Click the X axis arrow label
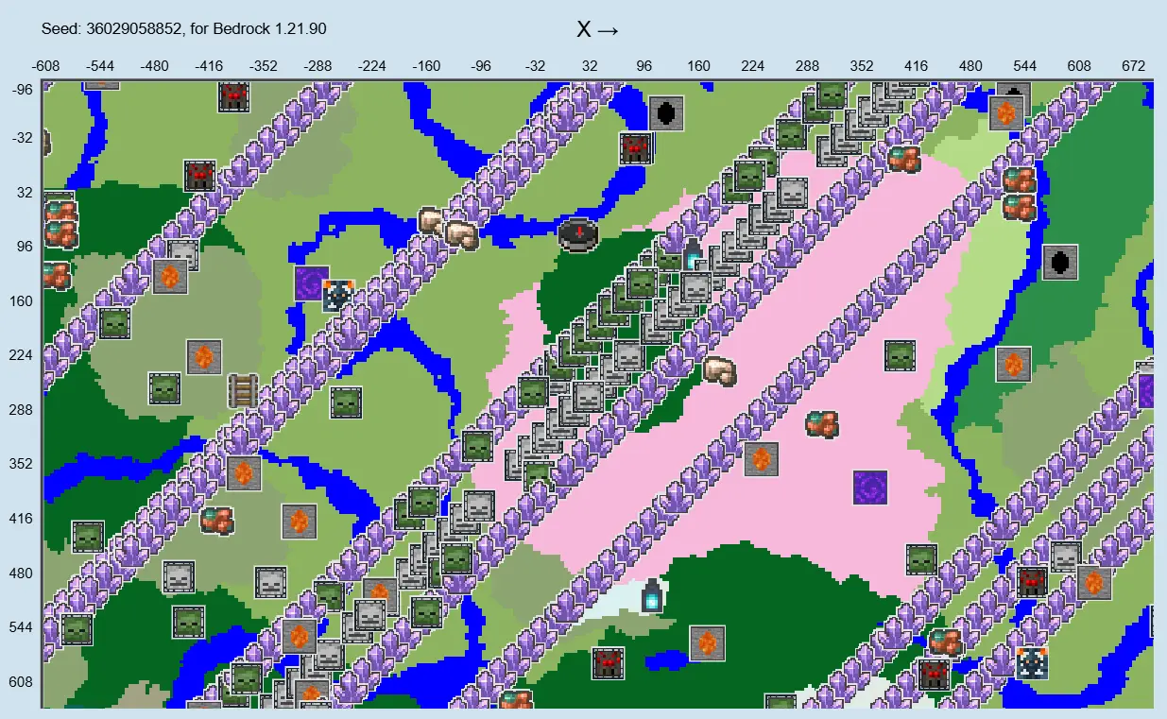This screenshot has height=719, width=1167. (598, 30)
